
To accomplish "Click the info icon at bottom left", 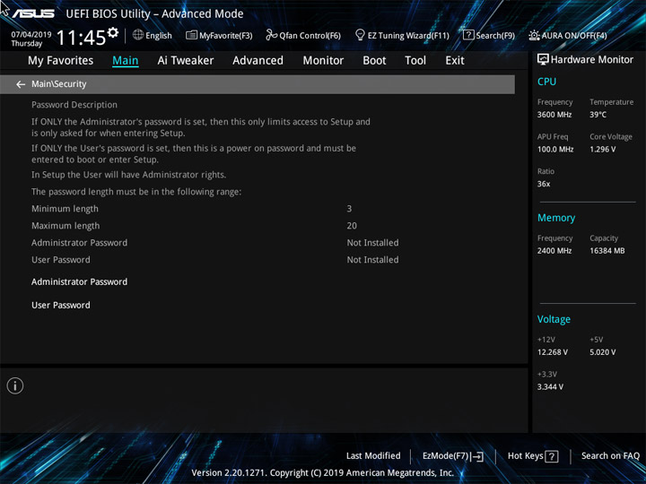I will 15,385.
